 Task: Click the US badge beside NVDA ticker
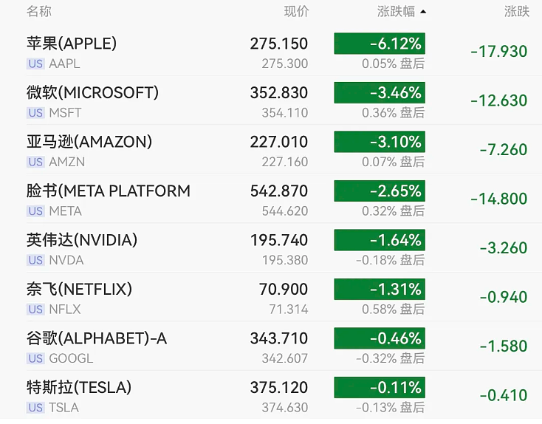[35, 260]
